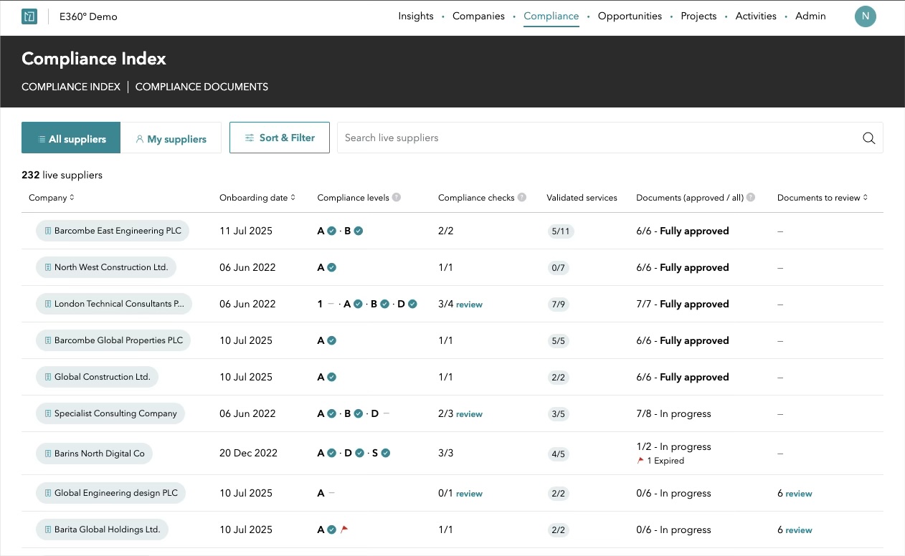Review 6 documents for Barita Global Holdings
The height and width of the screenshot is (556, 905).
tap(799, 530)
